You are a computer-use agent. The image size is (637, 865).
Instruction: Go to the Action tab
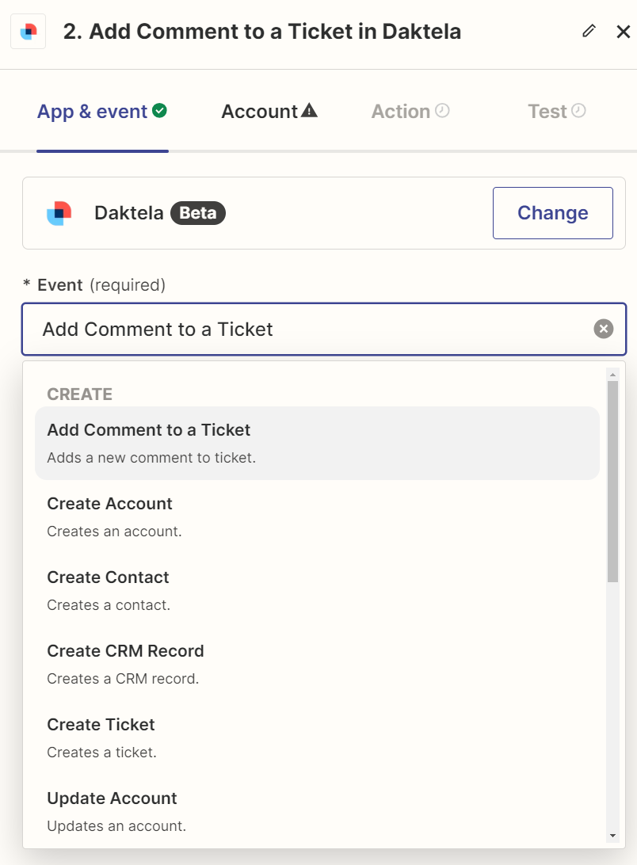[x=401, y=112]
